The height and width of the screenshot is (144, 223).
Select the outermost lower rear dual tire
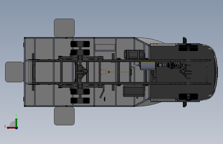pos(80,100)
